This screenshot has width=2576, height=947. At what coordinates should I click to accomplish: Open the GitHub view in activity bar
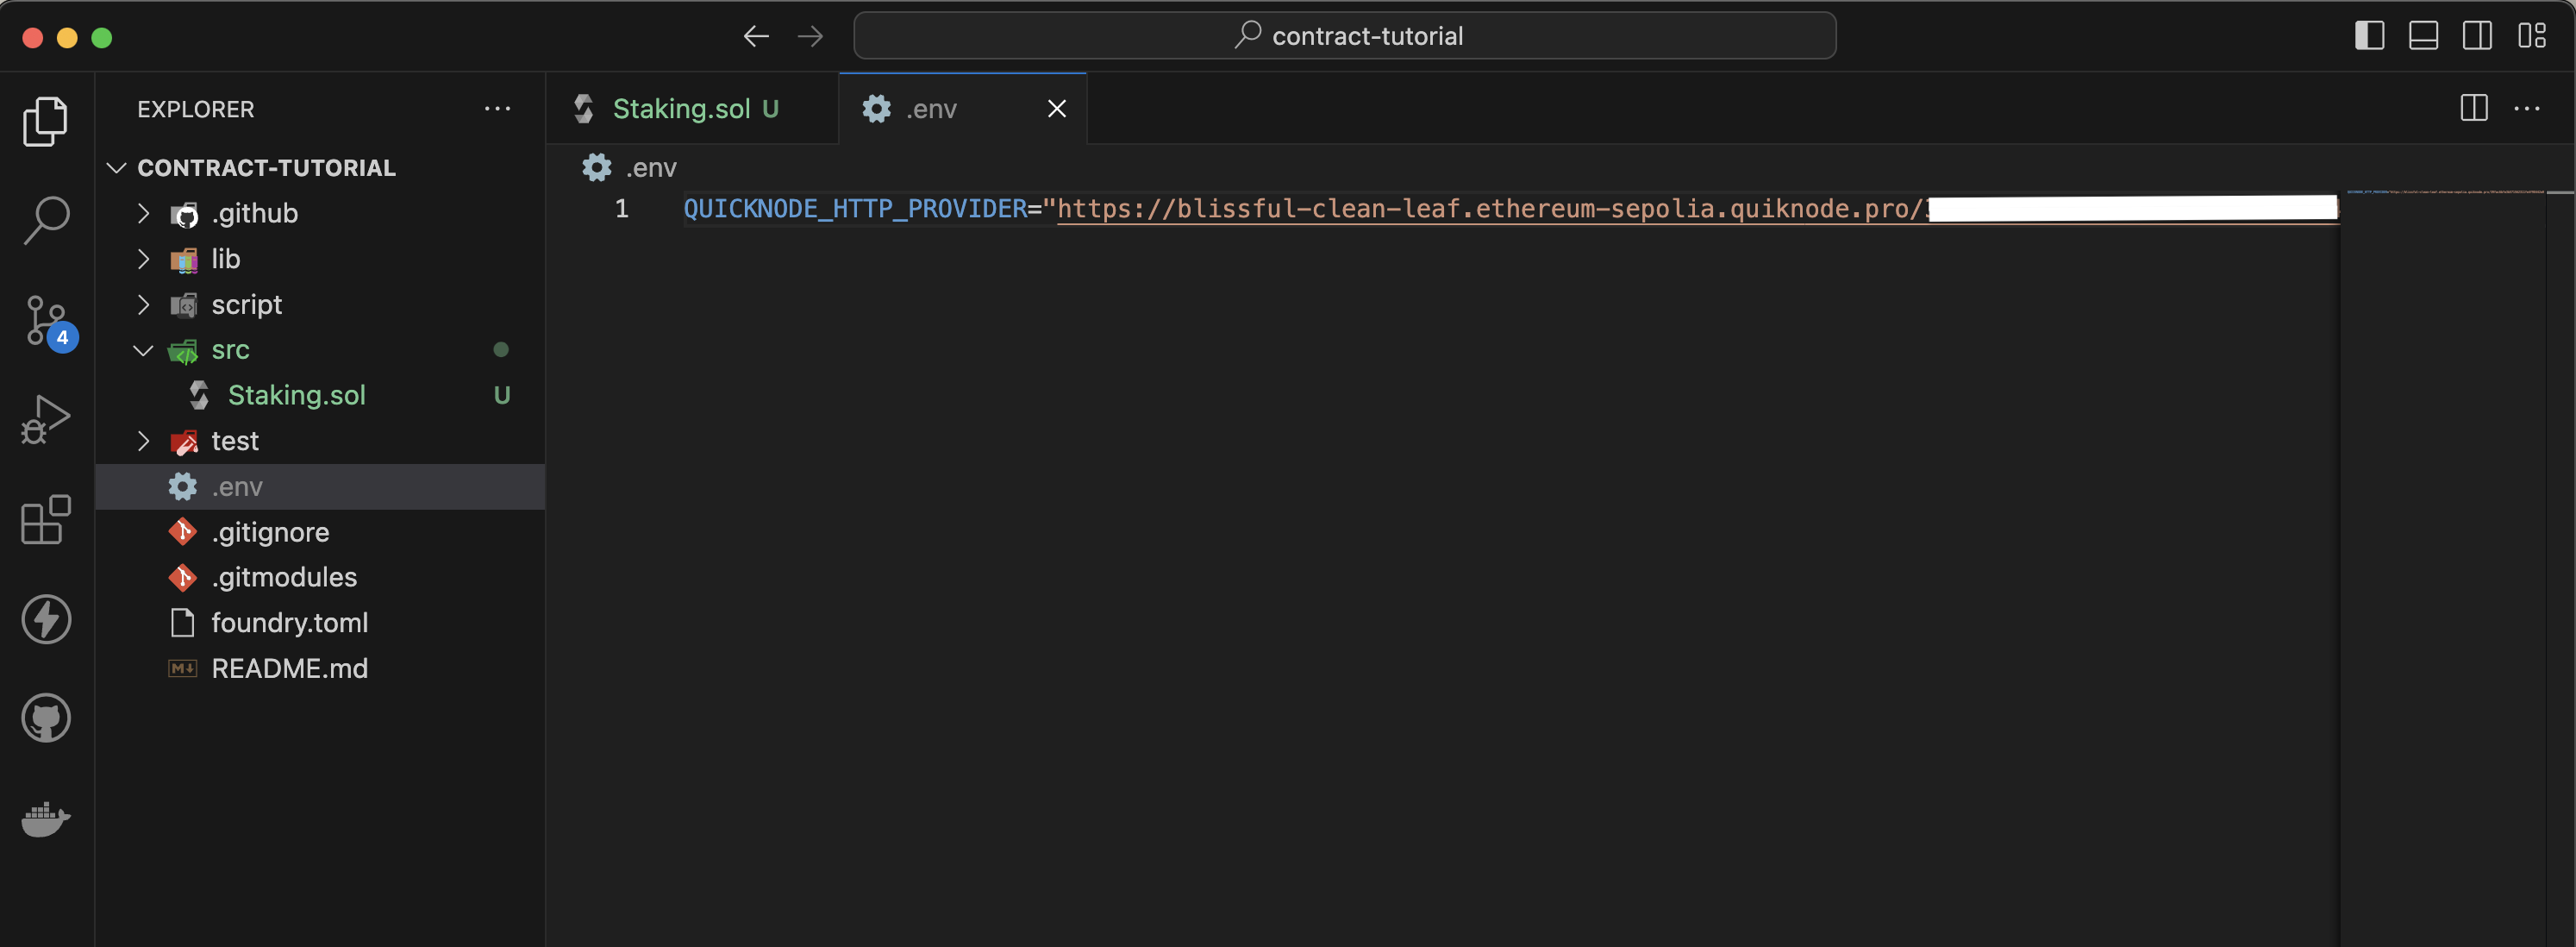click(46, 718)
